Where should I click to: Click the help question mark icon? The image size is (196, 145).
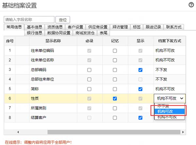[191, 5]
